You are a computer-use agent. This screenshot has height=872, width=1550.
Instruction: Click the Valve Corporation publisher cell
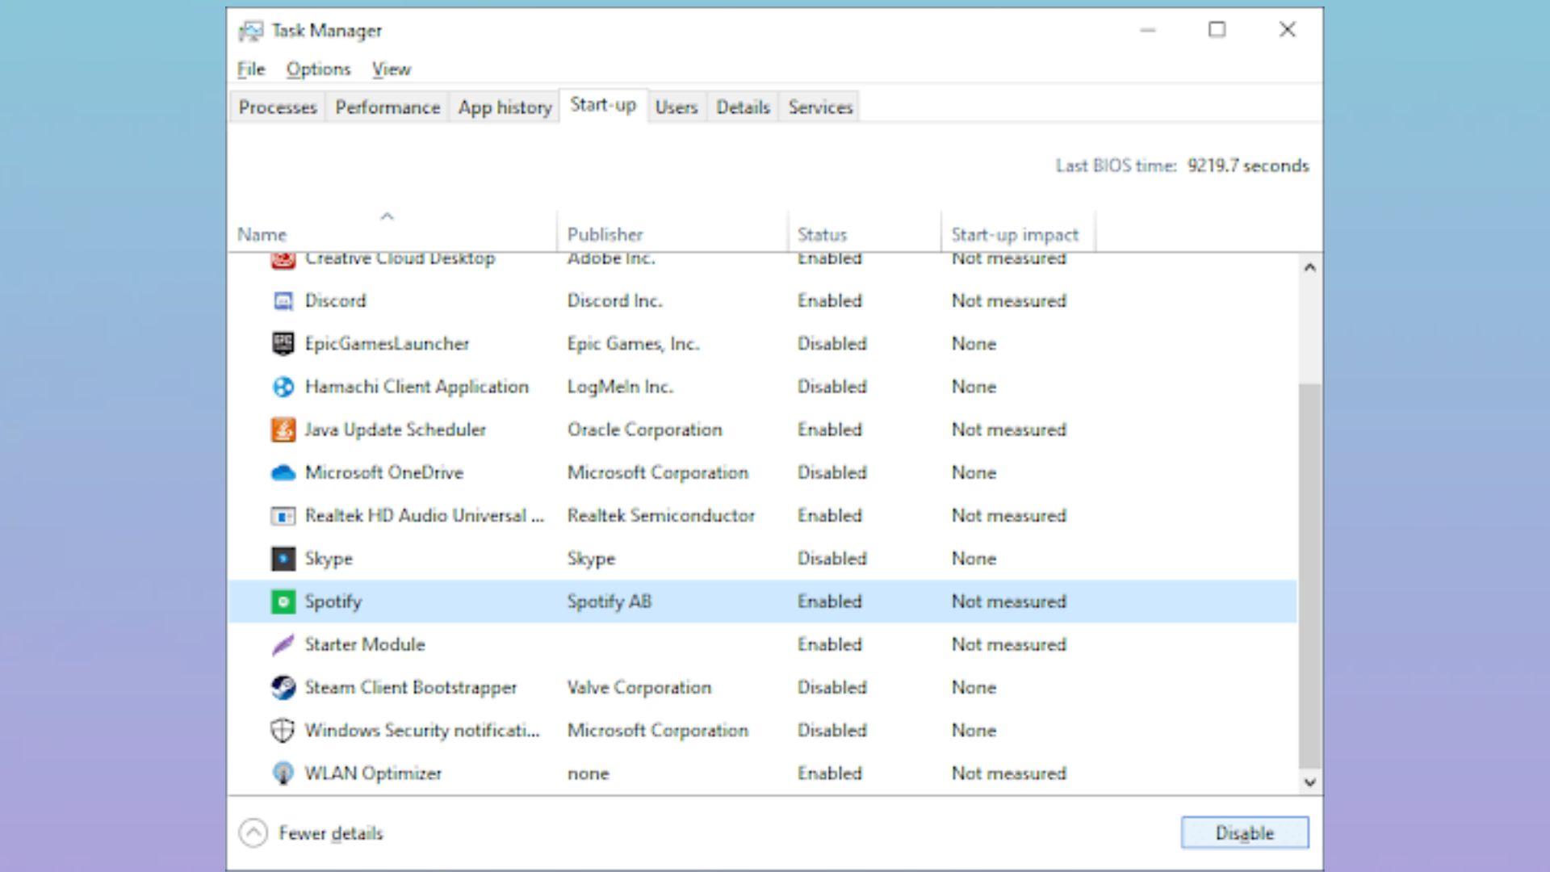pos(639,688)
